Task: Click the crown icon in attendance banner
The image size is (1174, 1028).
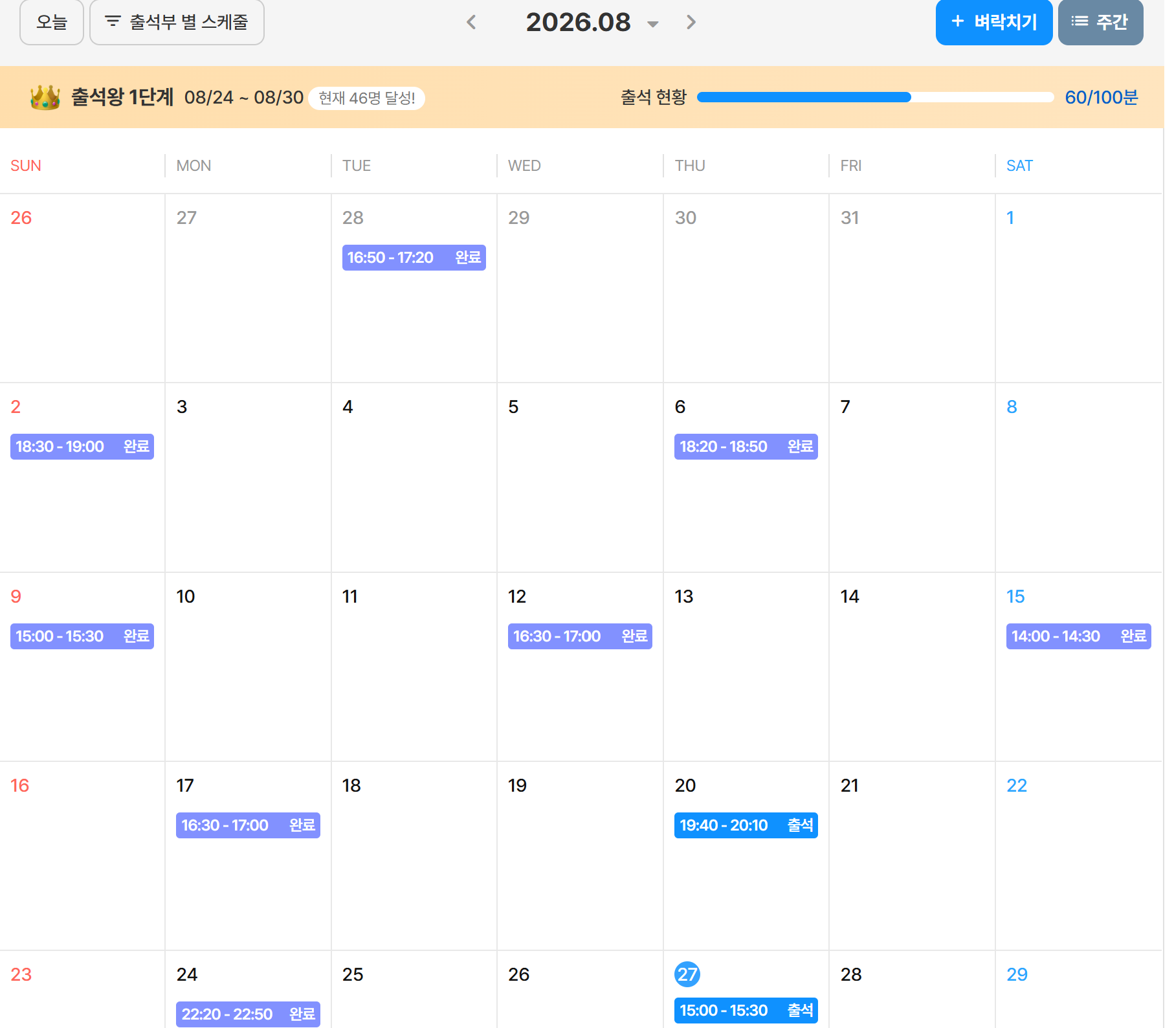Action: point(45,98)
